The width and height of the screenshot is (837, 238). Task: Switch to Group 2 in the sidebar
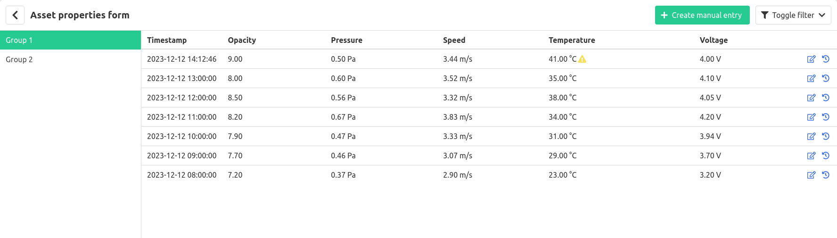(x=71, y=59)
